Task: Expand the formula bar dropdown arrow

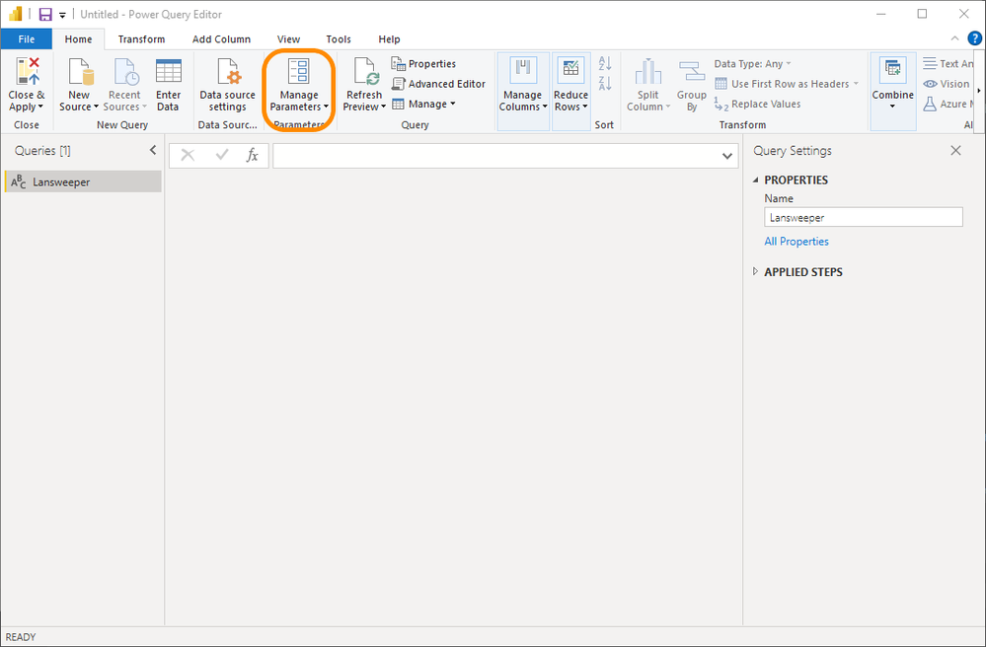Action: point(727,156)
